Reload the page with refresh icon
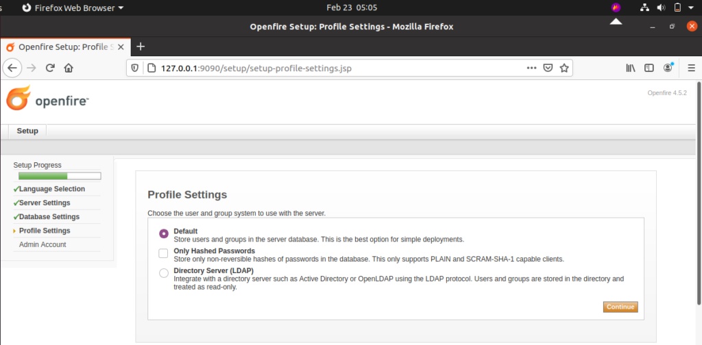 click(x=50, y=68)
